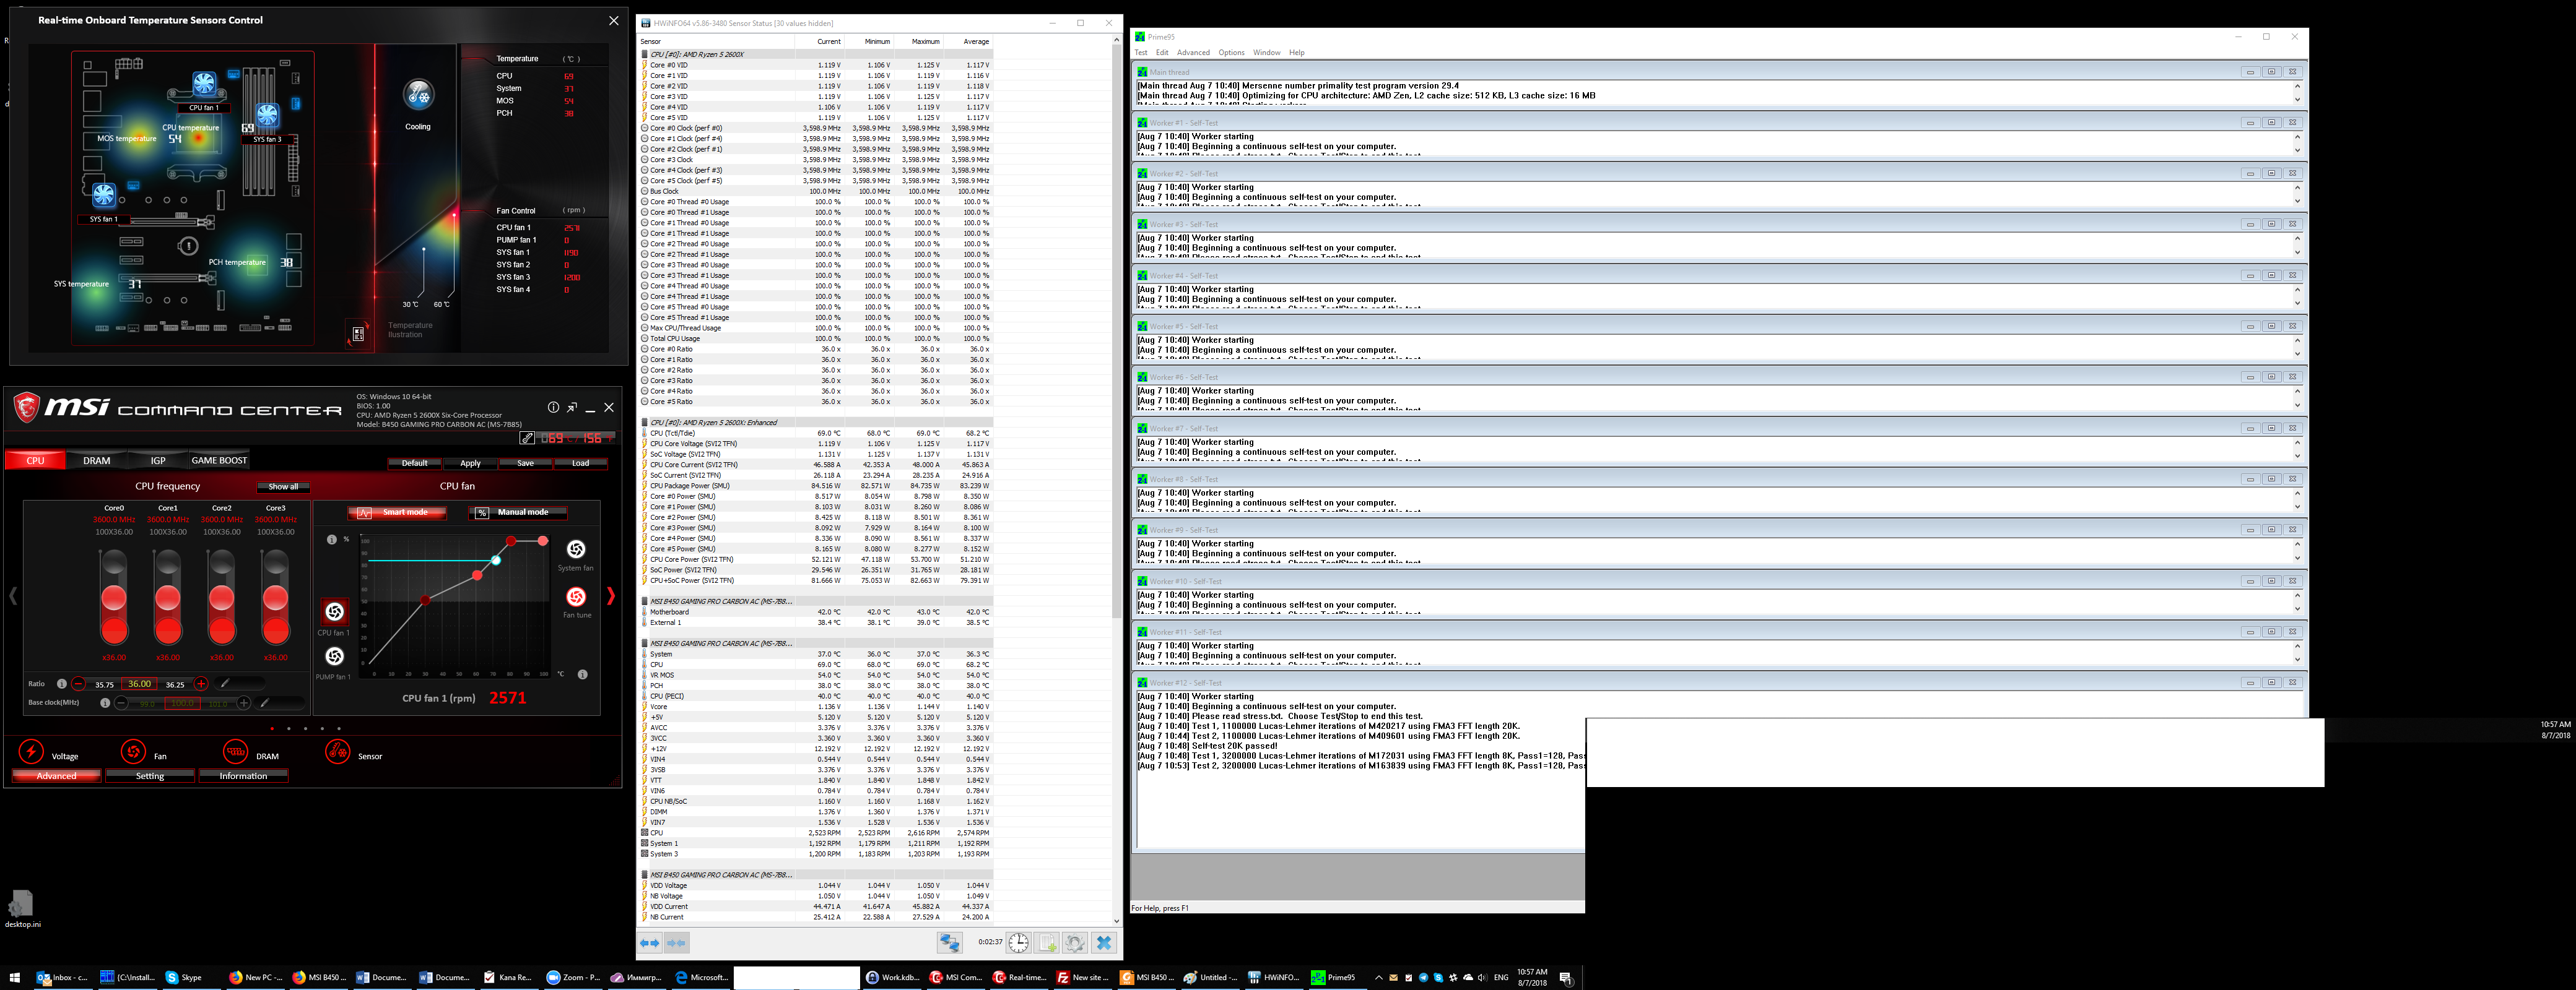This screenshot has width=2576, height=990.
Task: Select the CPU fan 1 icon
Action: (334, 611)
